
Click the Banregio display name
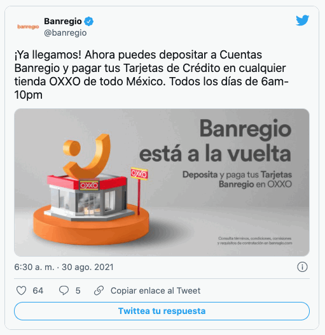point(63,21)
